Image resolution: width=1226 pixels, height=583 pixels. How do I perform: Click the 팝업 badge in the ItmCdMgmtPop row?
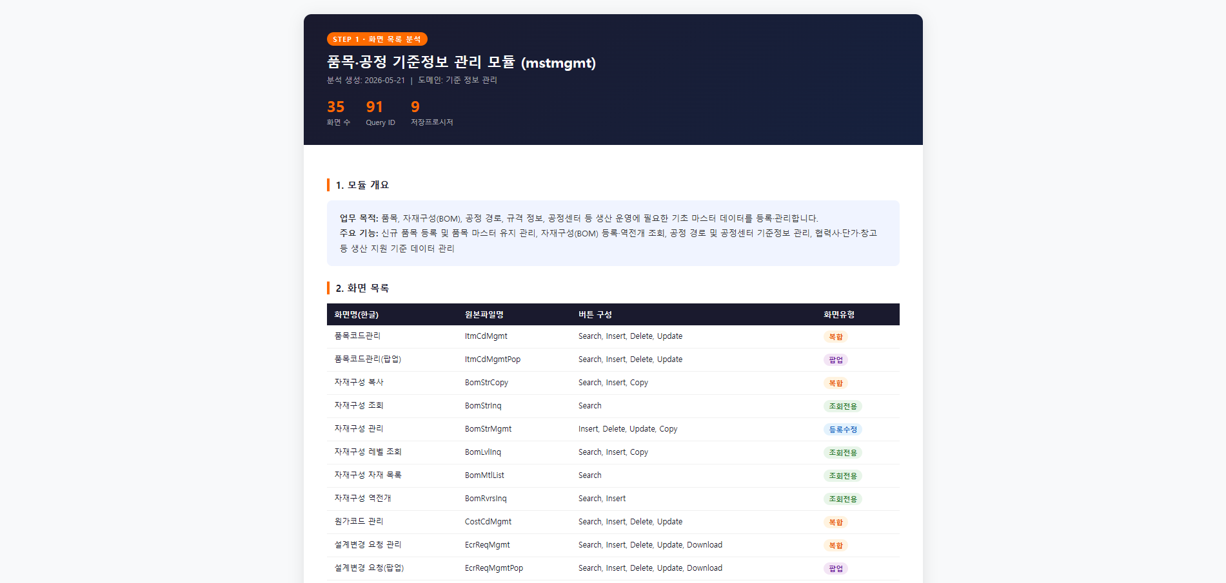point(835,360)
